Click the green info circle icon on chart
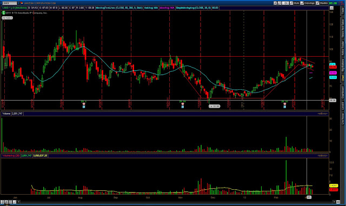346x206 pixels. coord(4,13)
